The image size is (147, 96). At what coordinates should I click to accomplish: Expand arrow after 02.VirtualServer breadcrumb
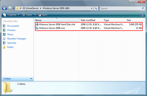coord(41,8)
